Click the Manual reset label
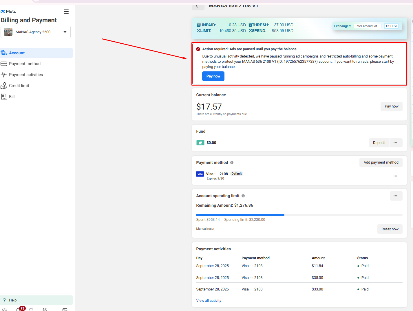Image resolution: width=413 pixels, height=311 pixels. pyautogui.click(x=205, y=229)
